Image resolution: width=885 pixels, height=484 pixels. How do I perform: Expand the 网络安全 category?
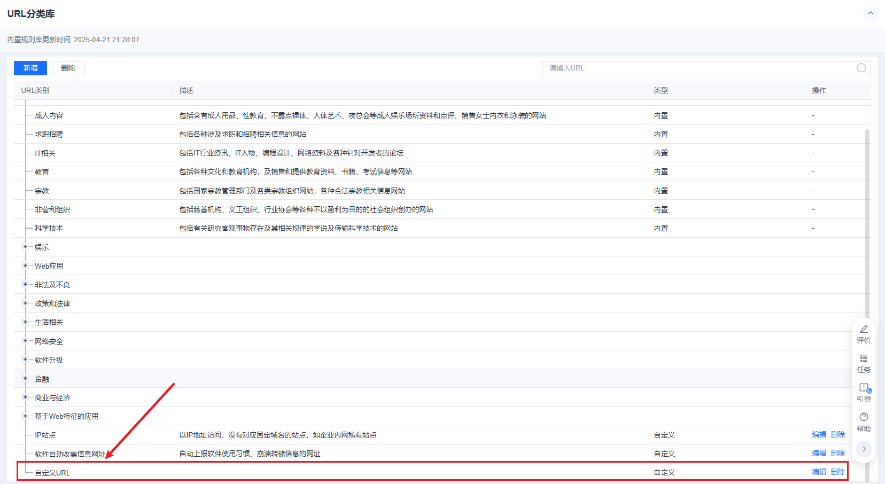tap(25, 341)
